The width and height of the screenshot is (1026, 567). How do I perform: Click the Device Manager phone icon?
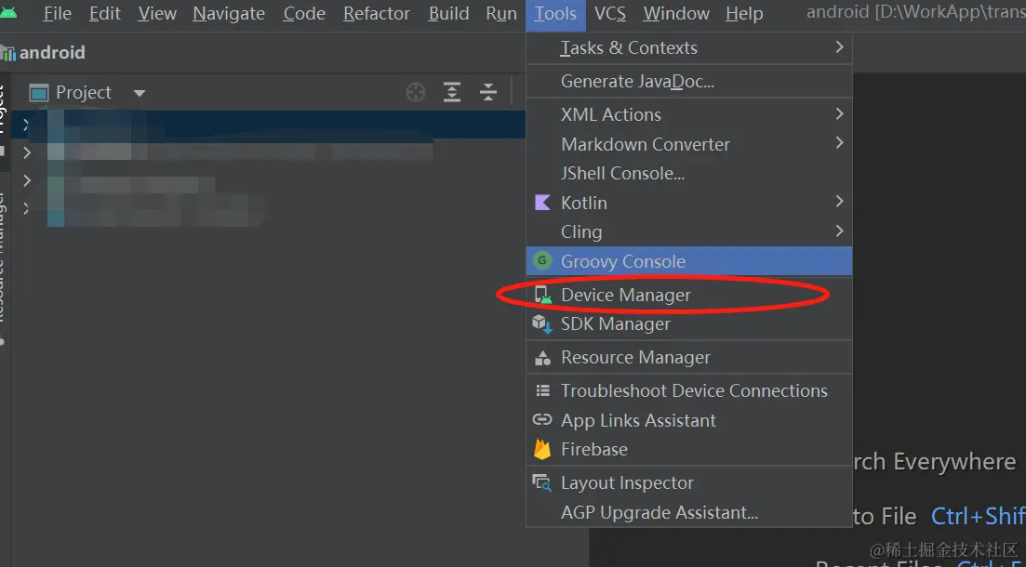click(543, 295)
